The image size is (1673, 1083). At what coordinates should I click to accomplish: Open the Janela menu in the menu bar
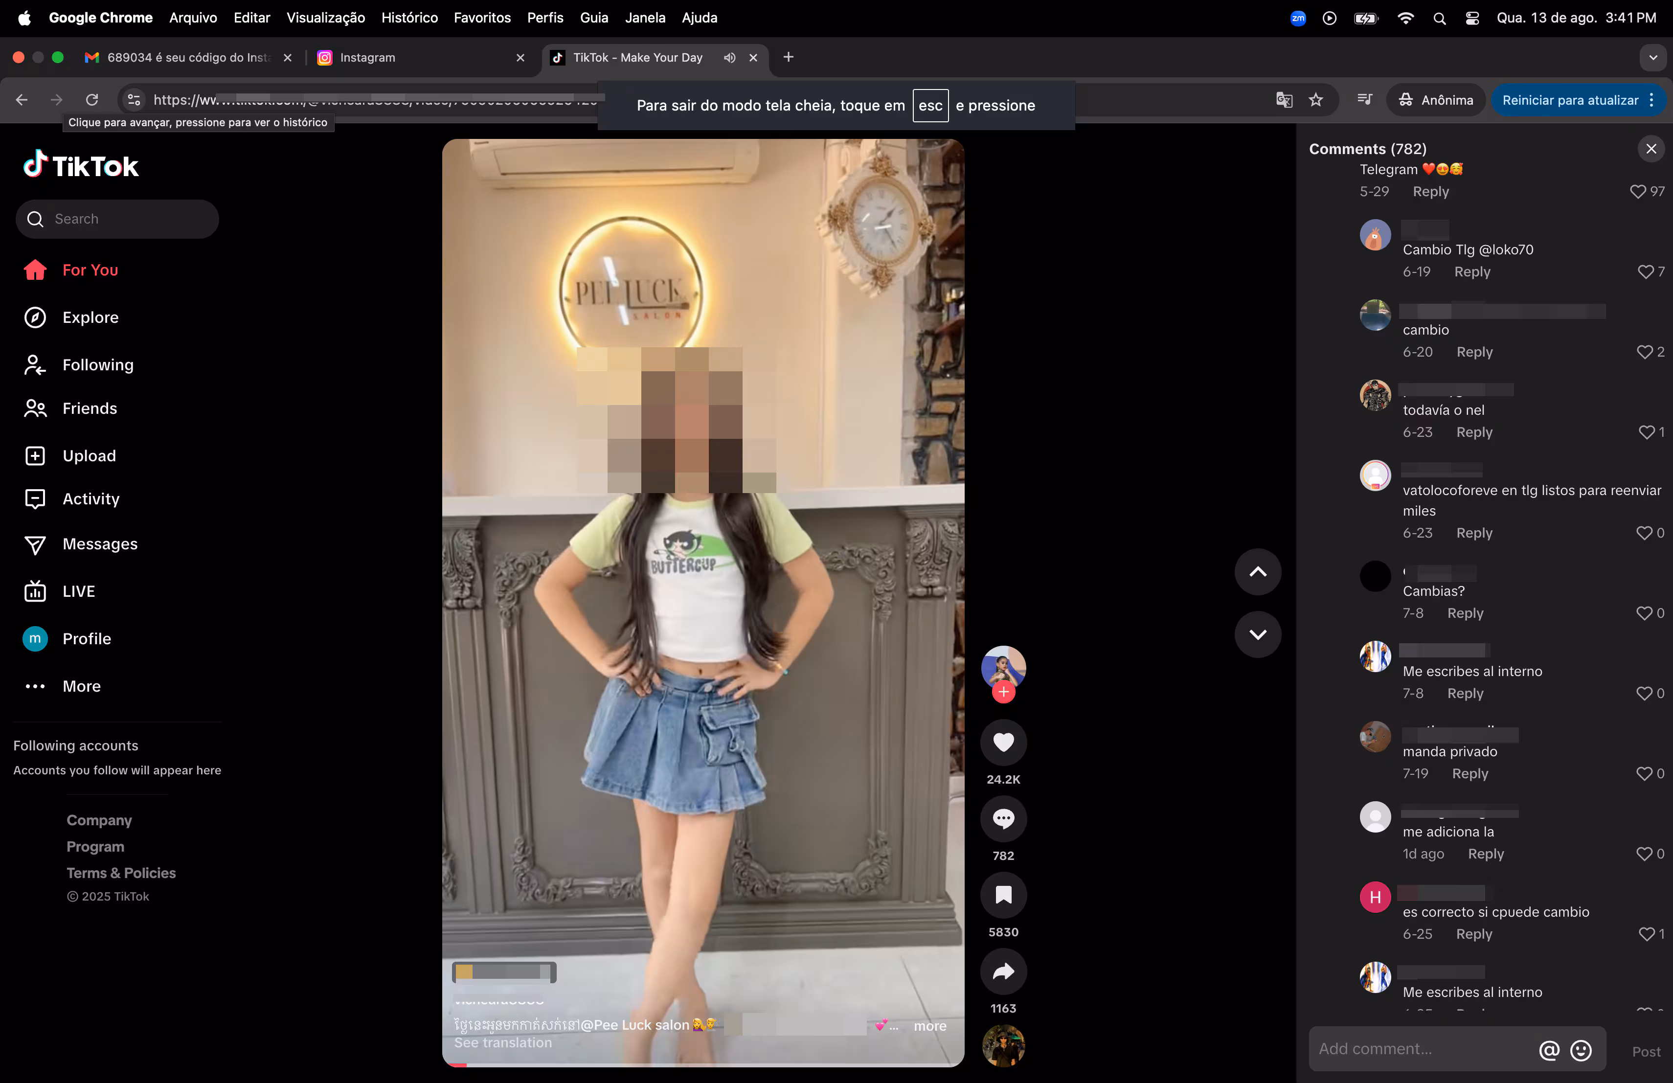(x=644, y=18)
